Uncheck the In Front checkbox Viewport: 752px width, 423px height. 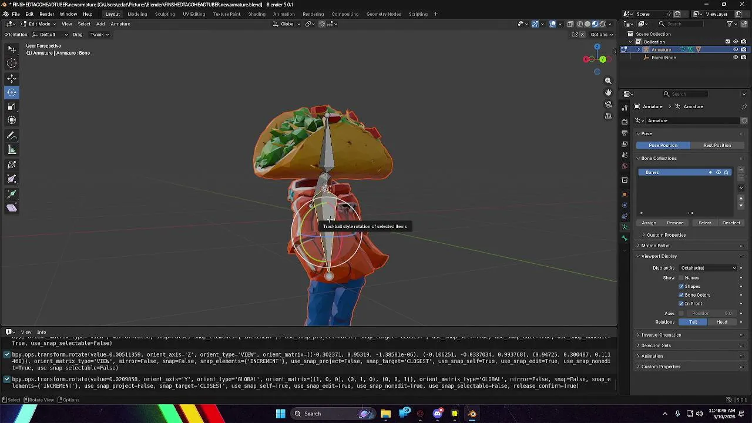[x=681, y=304]
